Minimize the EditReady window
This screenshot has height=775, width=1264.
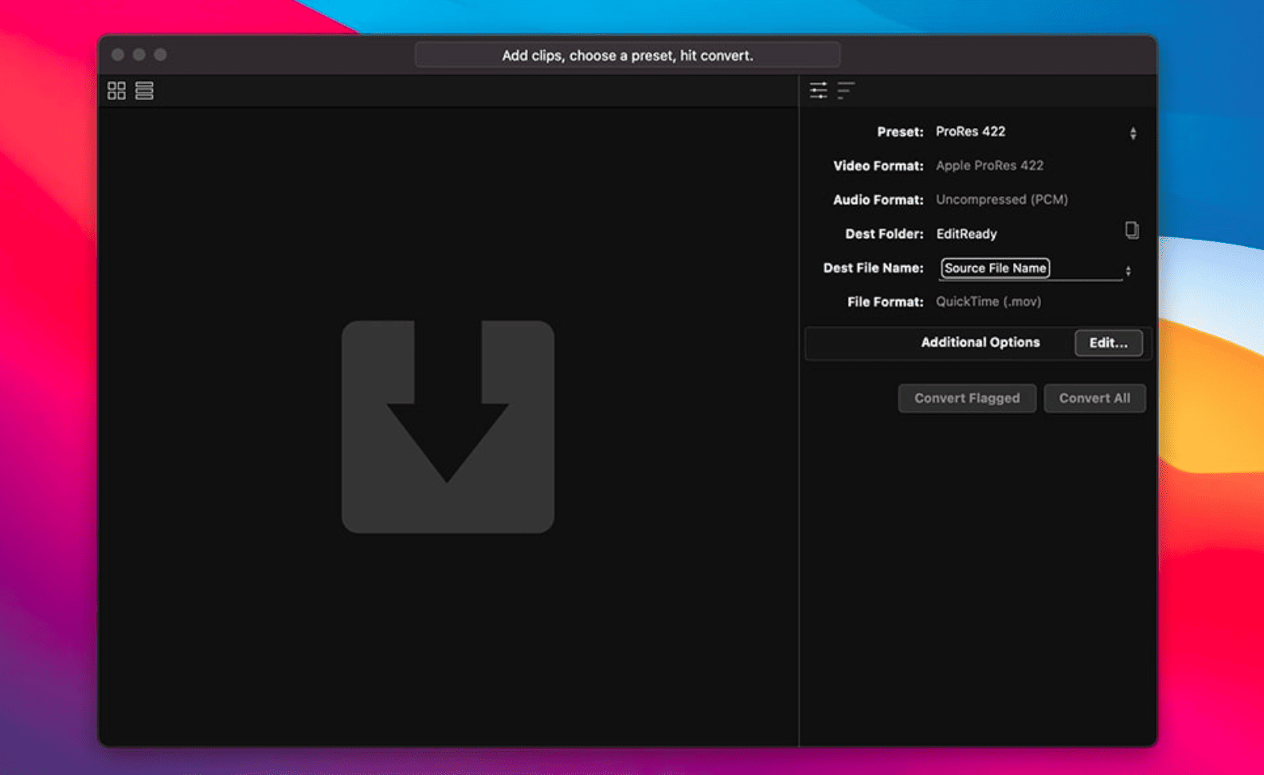pos(139,54)
